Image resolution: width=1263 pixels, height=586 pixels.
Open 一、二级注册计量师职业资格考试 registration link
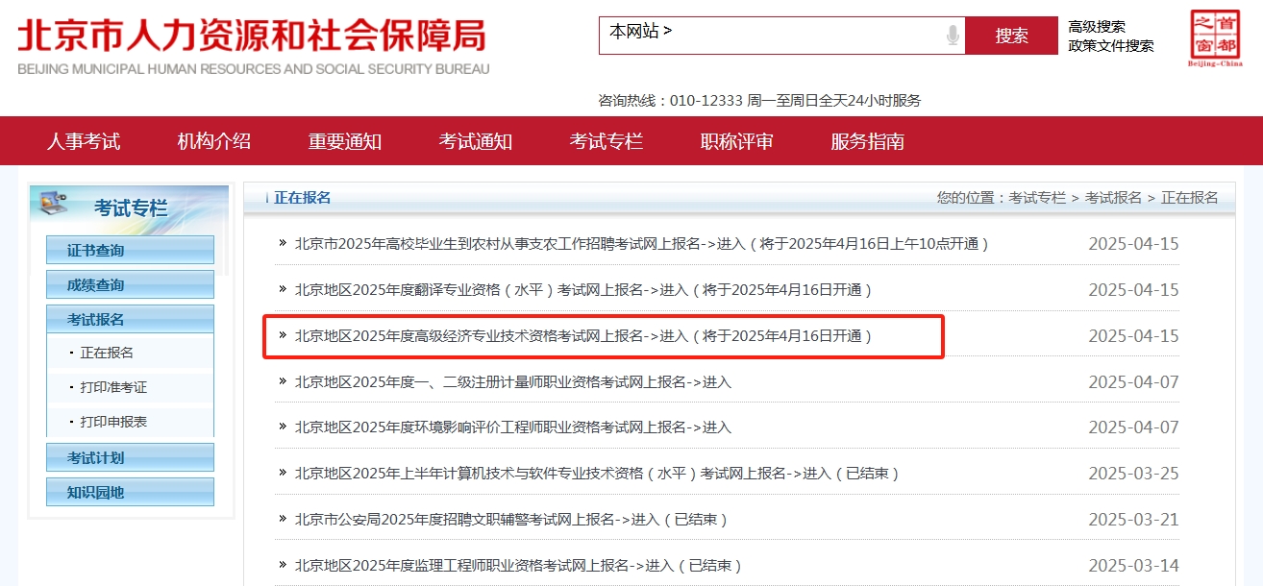click(512, 381)
